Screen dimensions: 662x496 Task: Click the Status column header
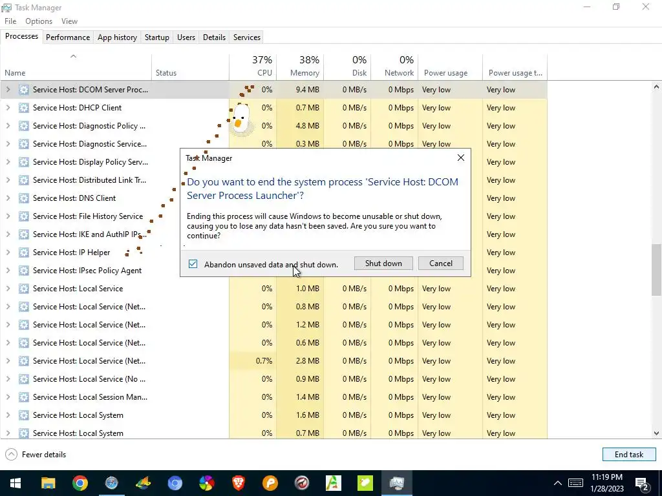[x=191, y=67]
